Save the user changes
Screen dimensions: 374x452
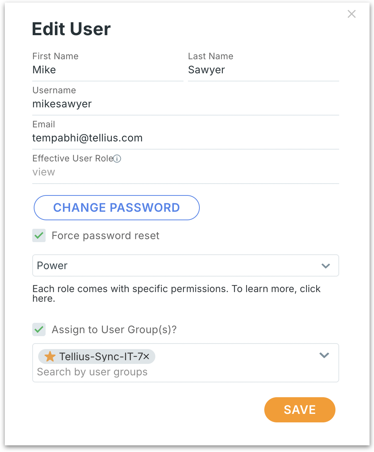[x=299, y=409]
